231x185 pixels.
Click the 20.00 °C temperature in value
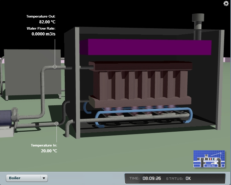[x=49, y=151]
